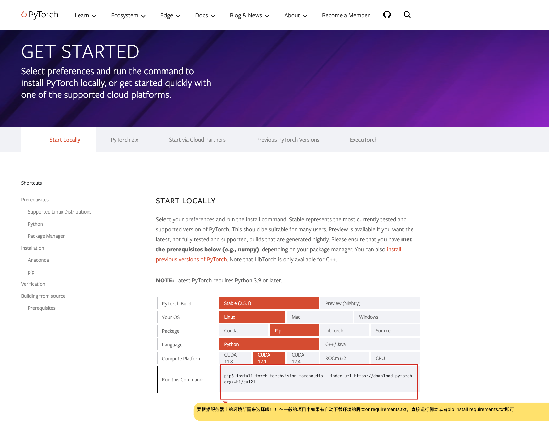Expand the Blog & News menu

[x=249, y=15]
